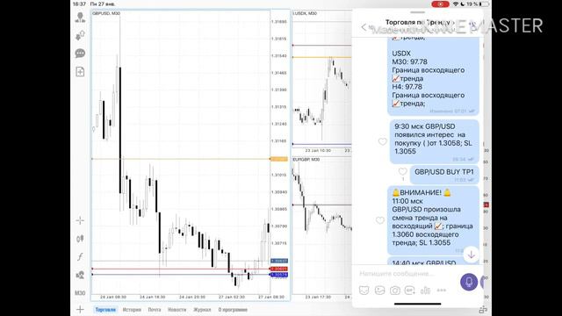
Task: Tap the plus icon at sidebar bottom
Action: point(80,310)
